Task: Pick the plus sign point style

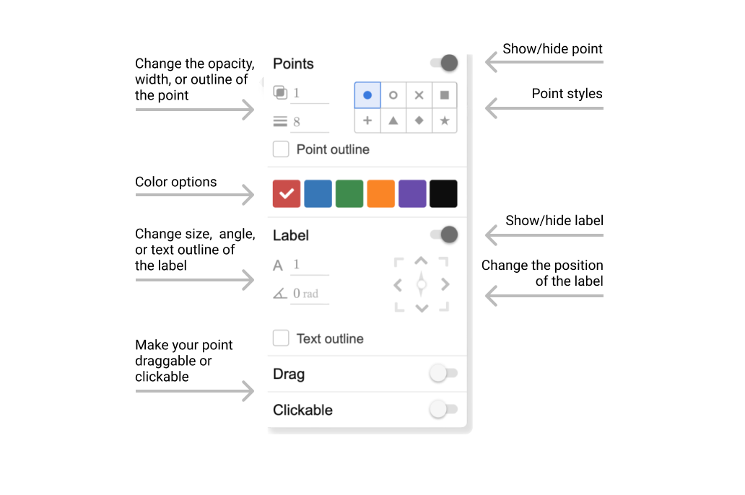Action: (x=367, y=121)
